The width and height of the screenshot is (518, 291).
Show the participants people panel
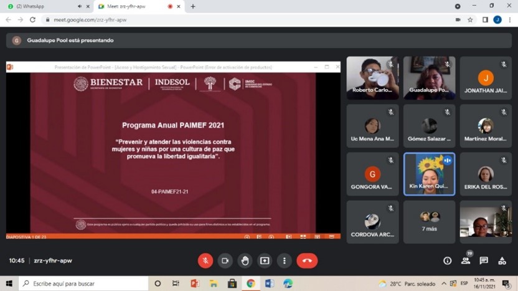point(466,260)
